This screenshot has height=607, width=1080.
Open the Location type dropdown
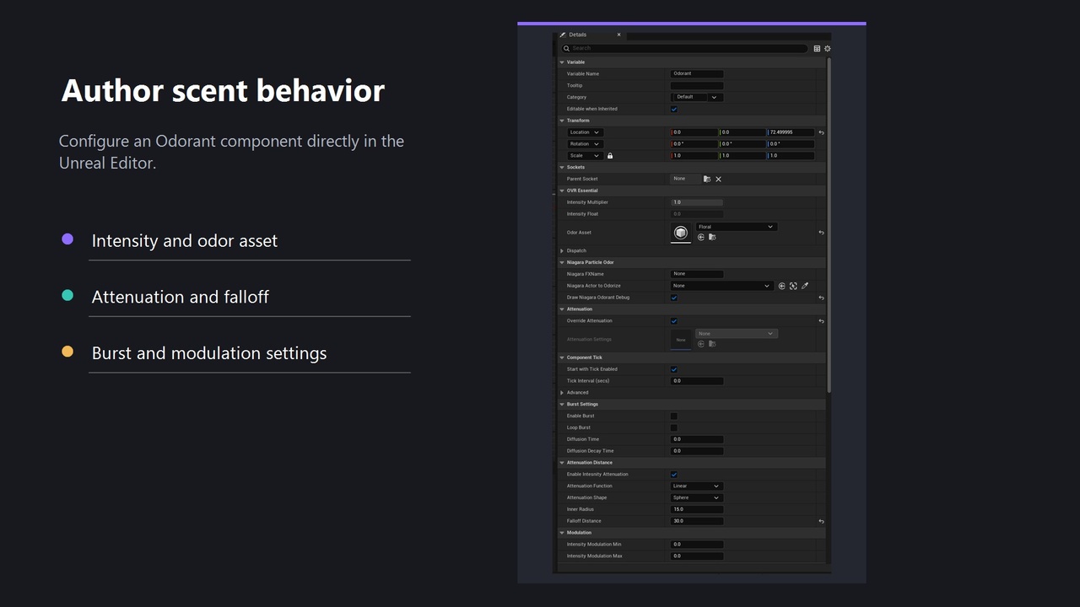585,132
